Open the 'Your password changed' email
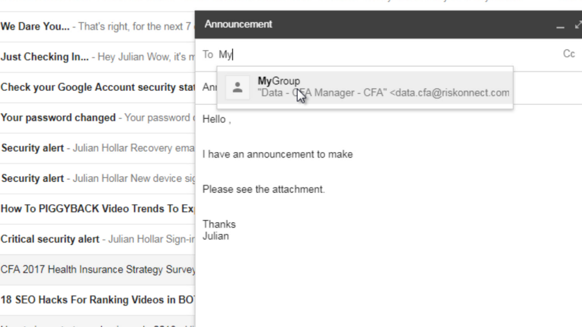The image size is (582, 327). [x=97, y=118]
